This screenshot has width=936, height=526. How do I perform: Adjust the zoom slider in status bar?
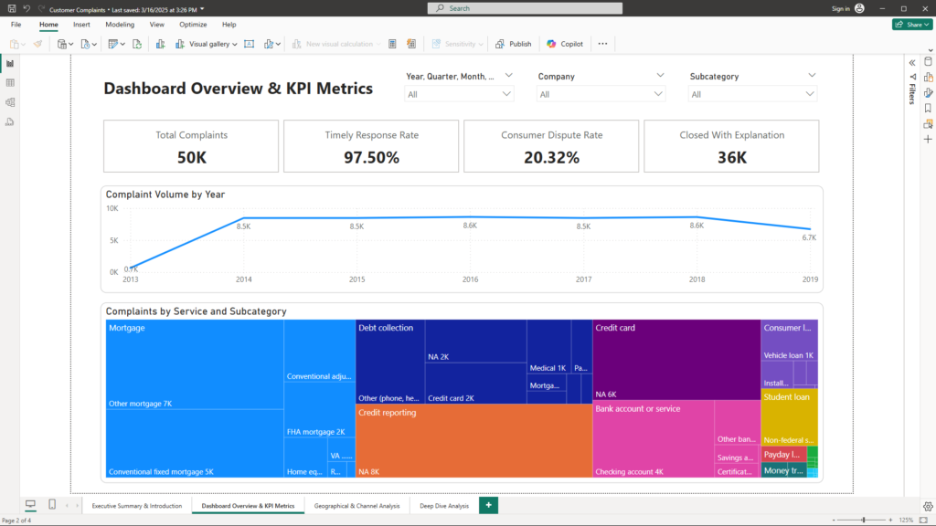click(x=863, y=520)
